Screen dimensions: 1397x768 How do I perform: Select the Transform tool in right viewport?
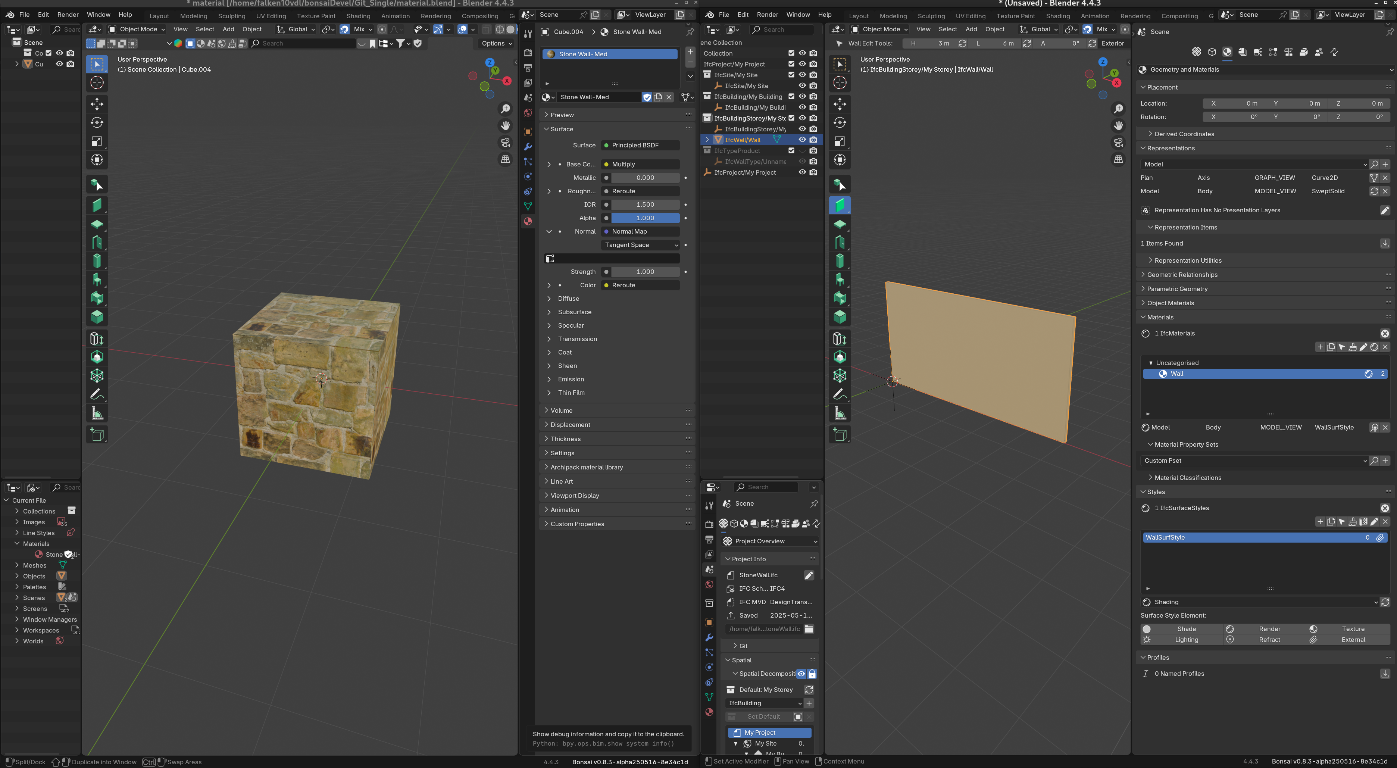[840, 159]
